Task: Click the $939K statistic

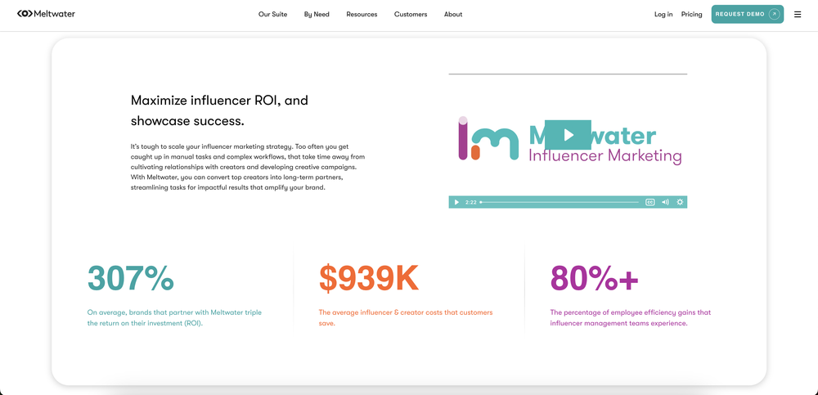Action: click(369, 278)
